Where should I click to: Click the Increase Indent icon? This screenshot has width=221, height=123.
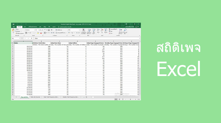pyautogui.click(x=54, y=33)
